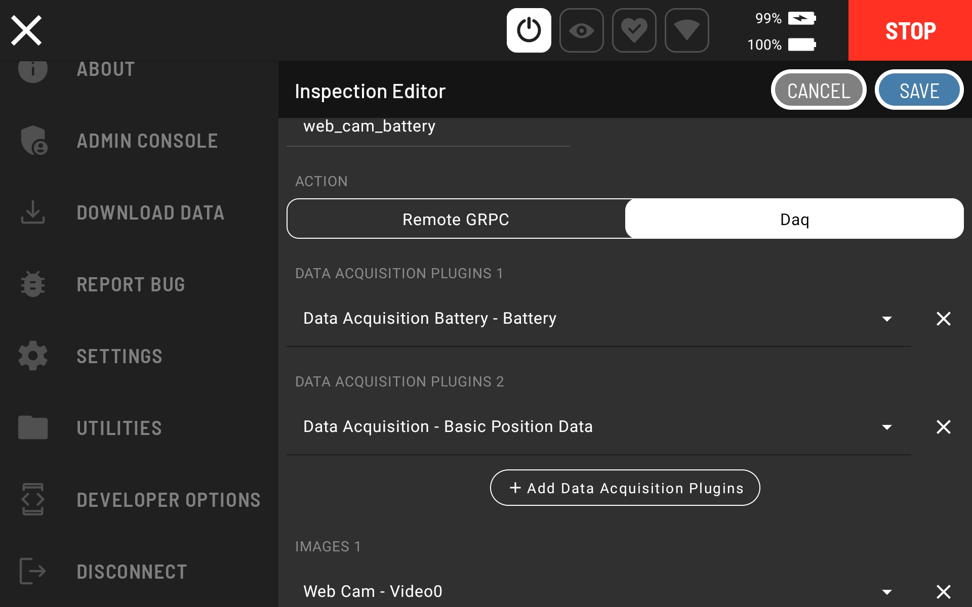Switch action to Remote GRPC tab
The height and width of the screenshot is (607, 972).
tap(456, 219)
